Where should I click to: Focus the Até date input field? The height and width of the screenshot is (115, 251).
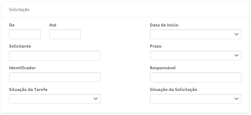[x=65, y=34]
